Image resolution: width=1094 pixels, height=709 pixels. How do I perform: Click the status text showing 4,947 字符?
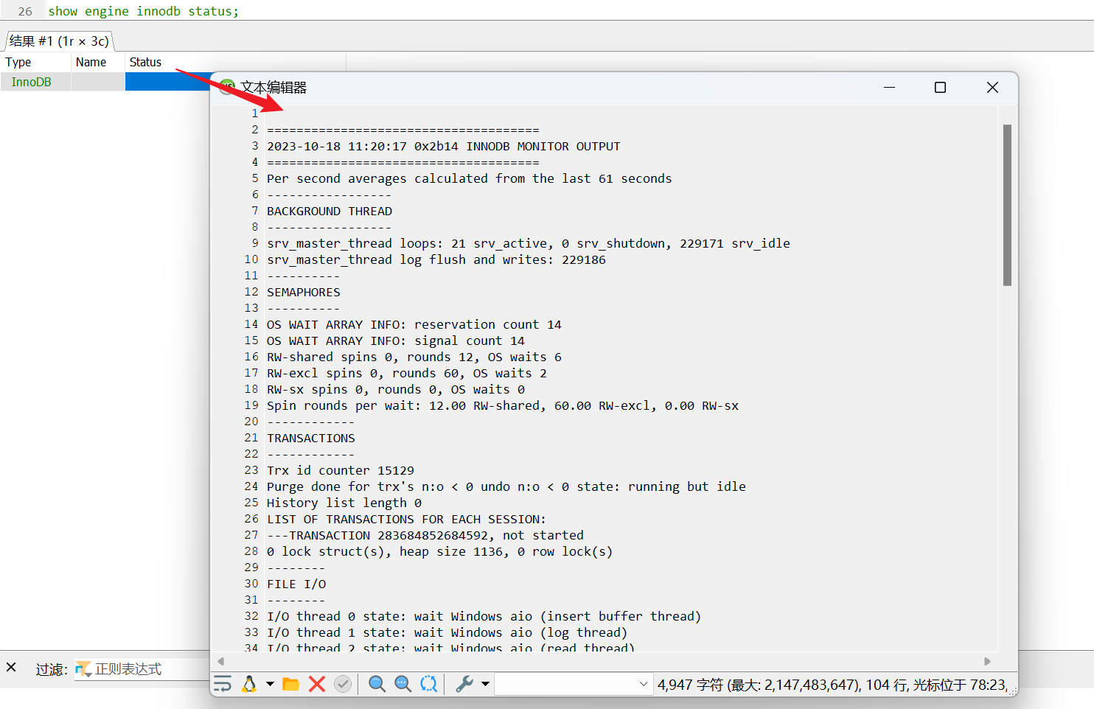tap(832, 685)
